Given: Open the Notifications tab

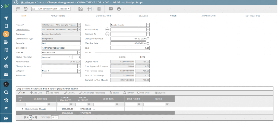Looking at the screenshot, I should 253,16.
